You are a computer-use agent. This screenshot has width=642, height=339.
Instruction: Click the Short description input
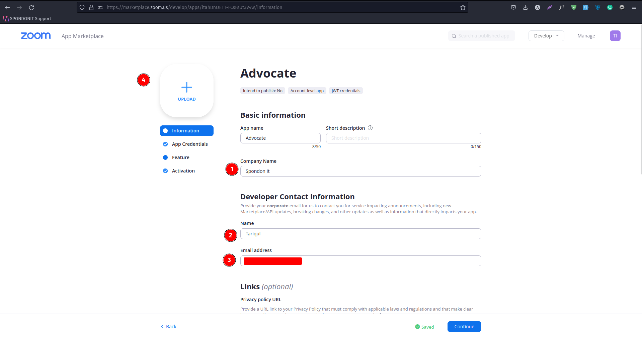[404, 138]
